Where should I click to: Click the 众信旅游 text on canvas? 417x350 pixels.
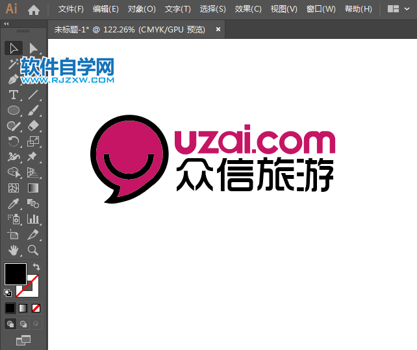point(255,174)
